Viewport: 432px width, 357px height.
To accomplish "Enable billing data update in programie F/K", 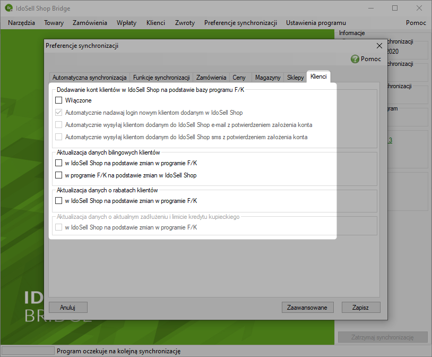I will [59, 175].
